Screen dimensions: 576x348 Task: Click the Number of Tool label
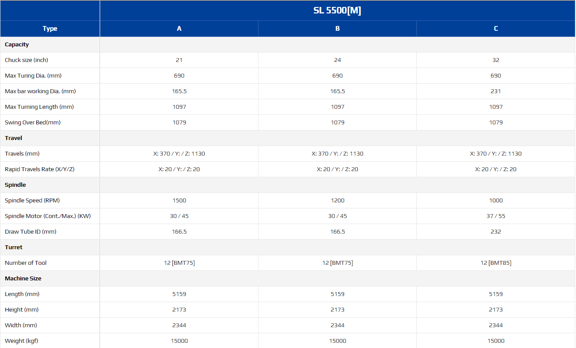pos(26,263)
